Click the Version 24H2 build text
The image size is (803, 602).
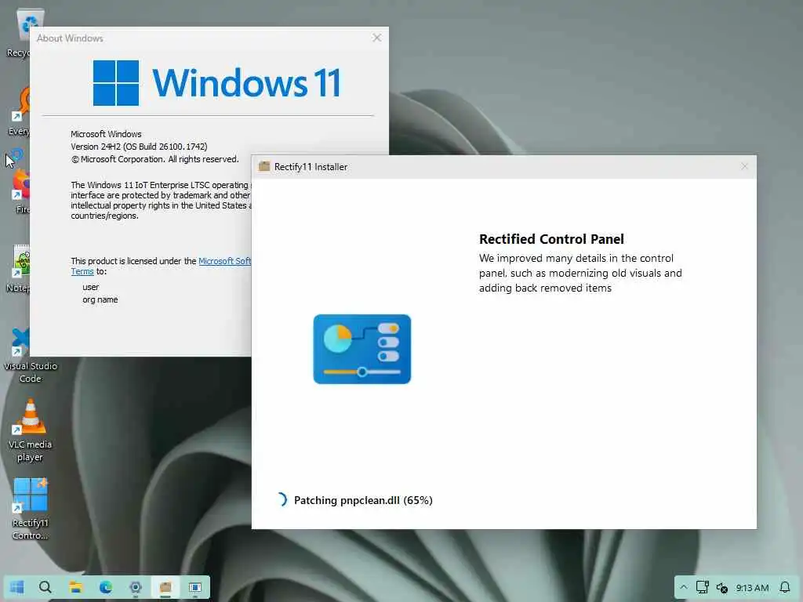coord(139,147)
